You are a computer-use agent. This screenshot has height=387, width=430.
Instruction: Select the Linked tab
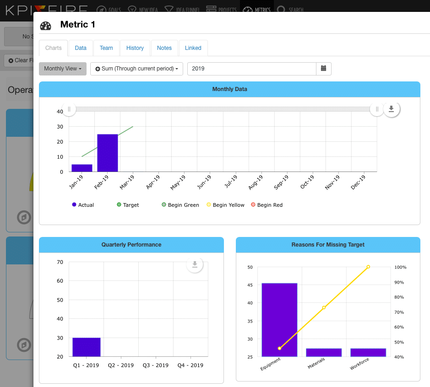pyautogui.click(x=193, y=48)
